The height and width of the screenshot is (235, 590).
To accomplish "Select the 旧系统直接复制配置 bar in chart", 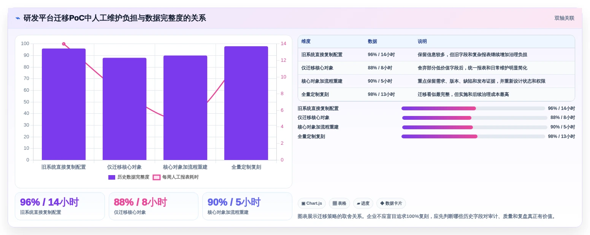I will click(64, 104).
